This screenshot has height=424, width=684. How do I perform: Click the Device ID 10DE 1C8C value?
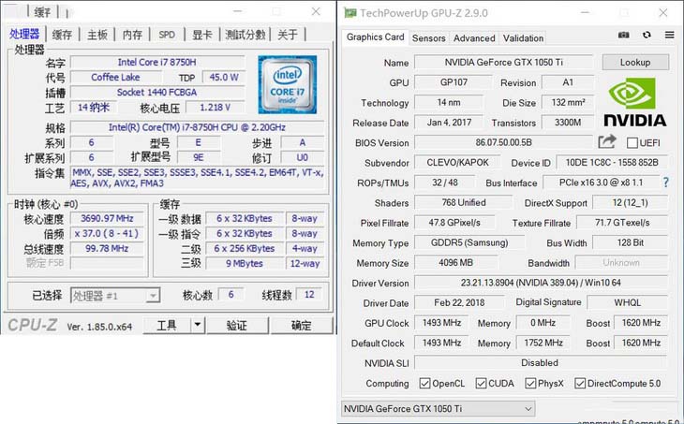coord(612,163)
